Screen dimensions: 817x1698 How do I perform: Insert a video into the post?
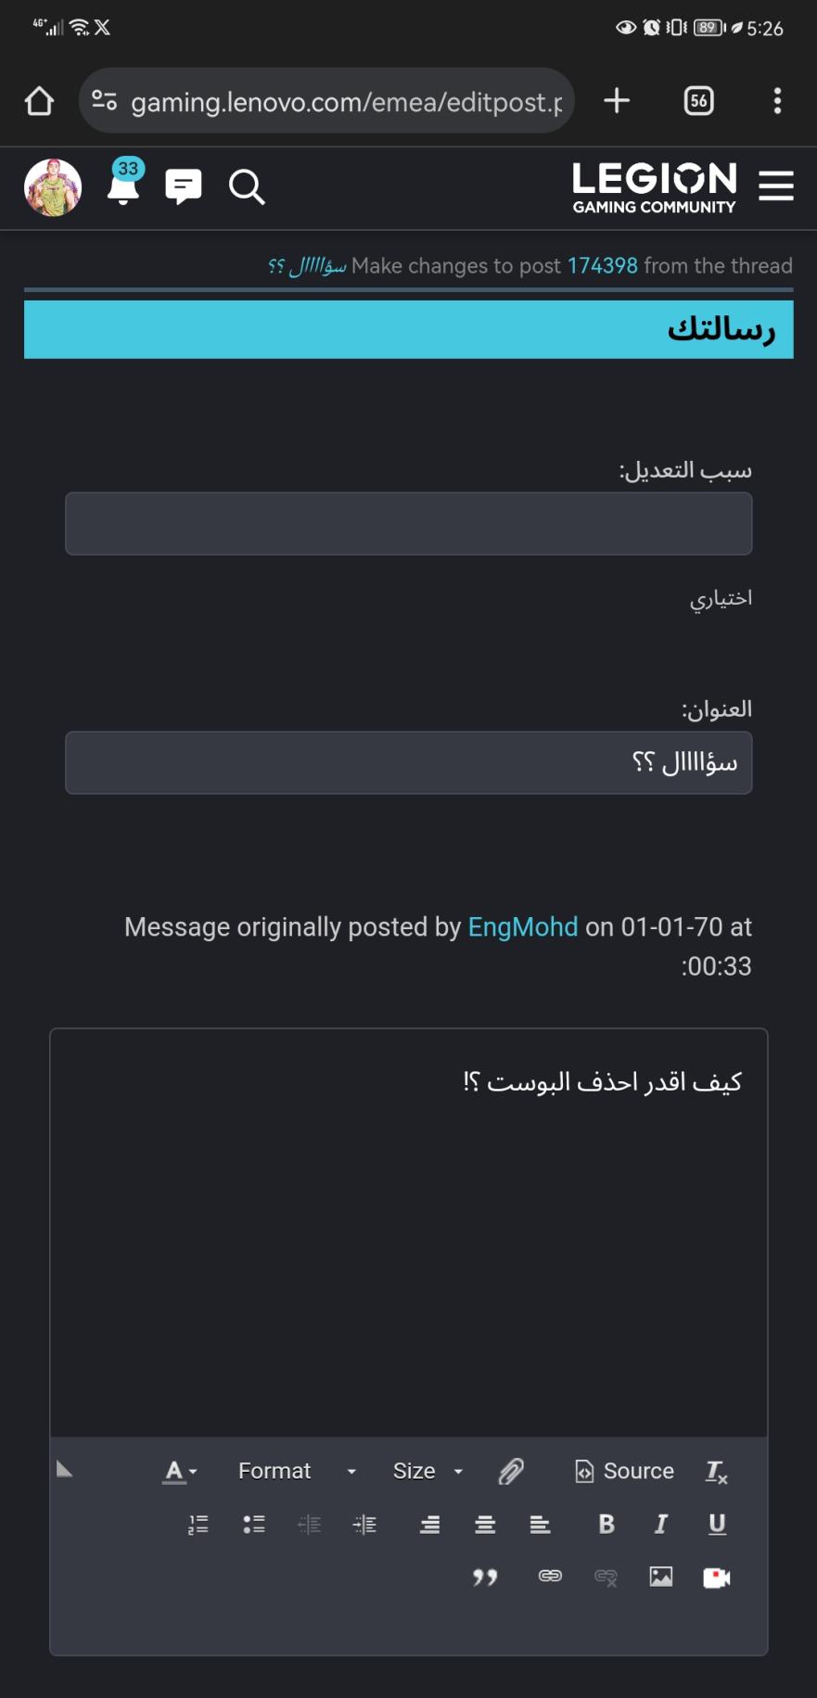point(716,1577)
